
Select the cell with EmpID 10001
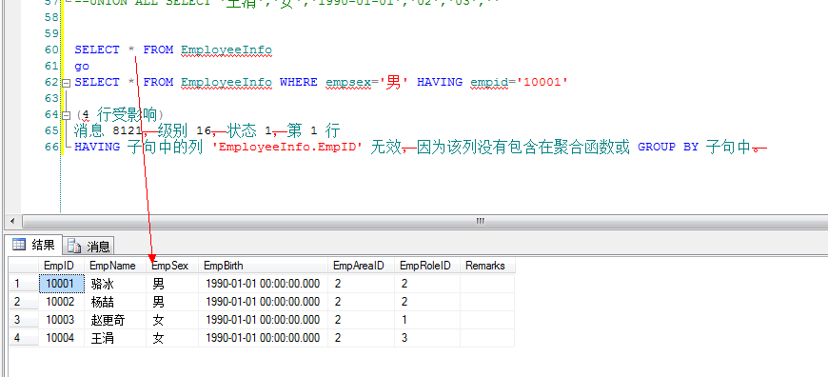62,284
